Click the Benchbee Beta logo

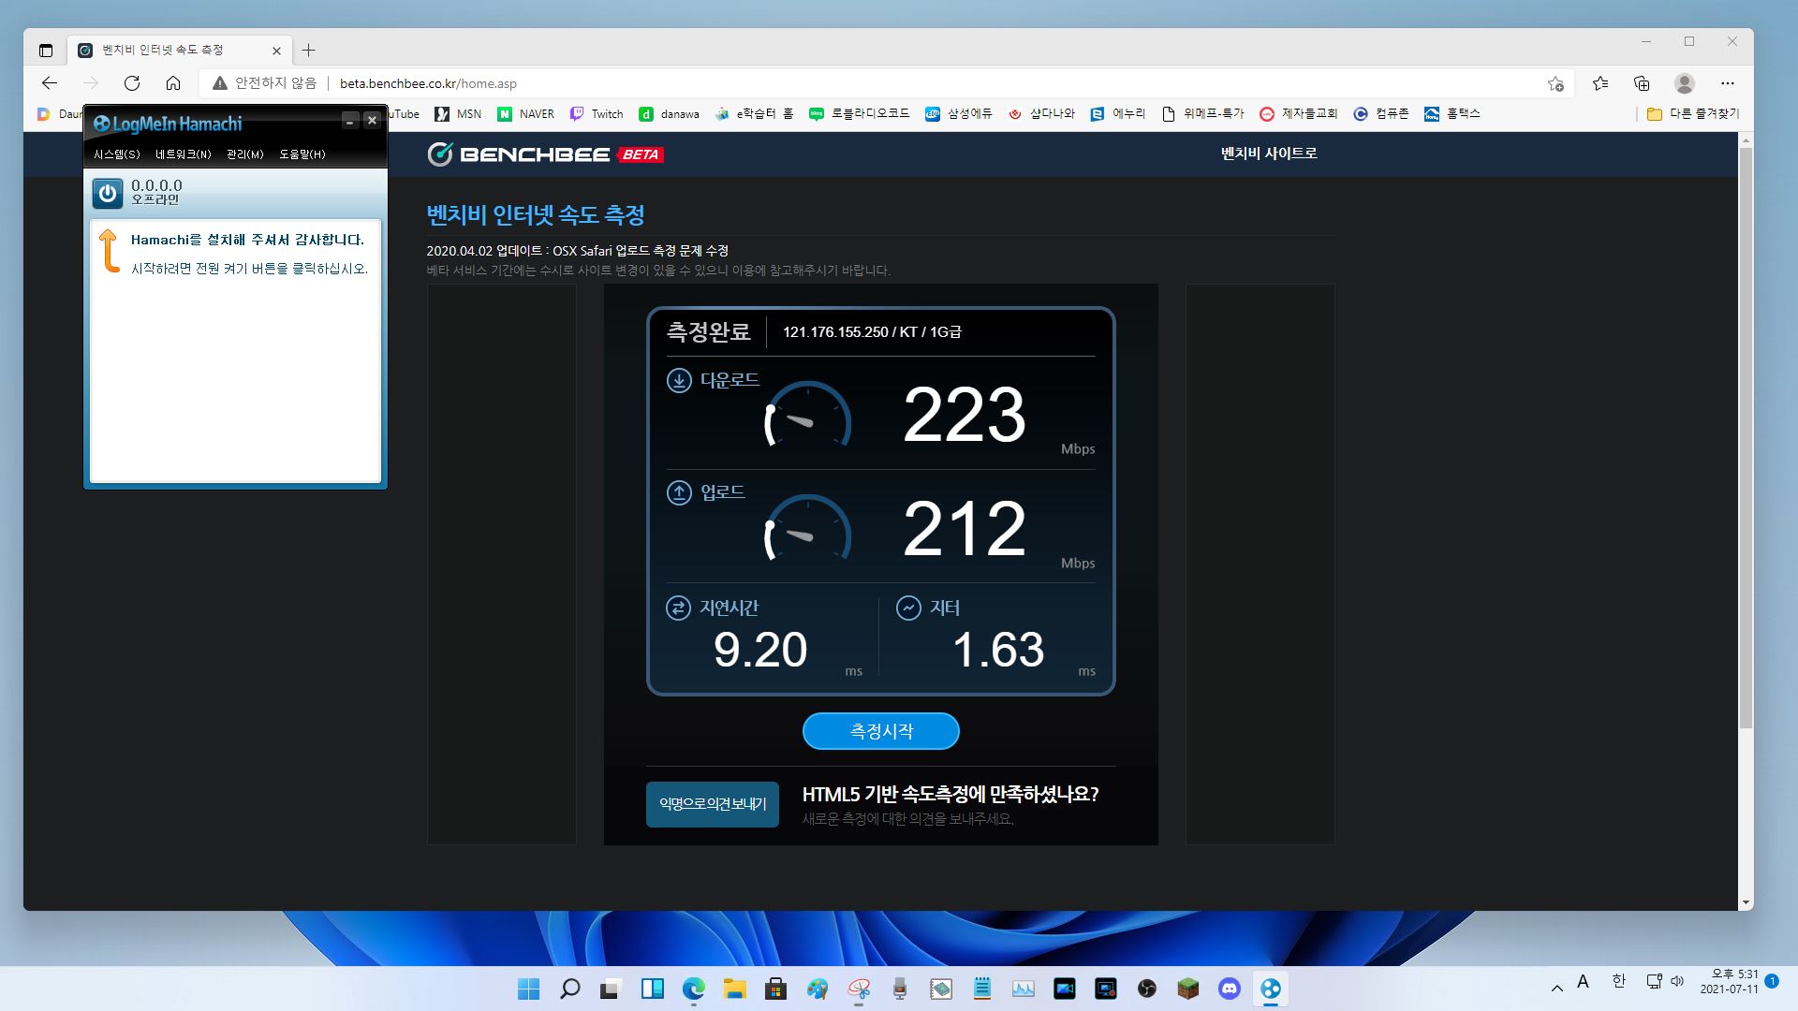click(545, 154)
